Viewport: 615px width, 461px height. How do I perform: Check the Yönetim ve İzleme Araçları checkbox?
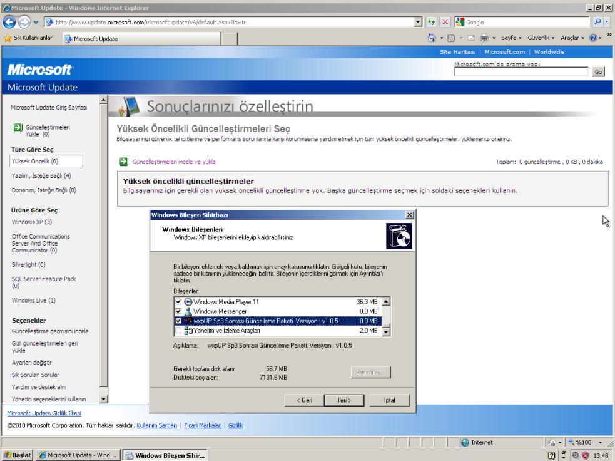click(178, 331)
